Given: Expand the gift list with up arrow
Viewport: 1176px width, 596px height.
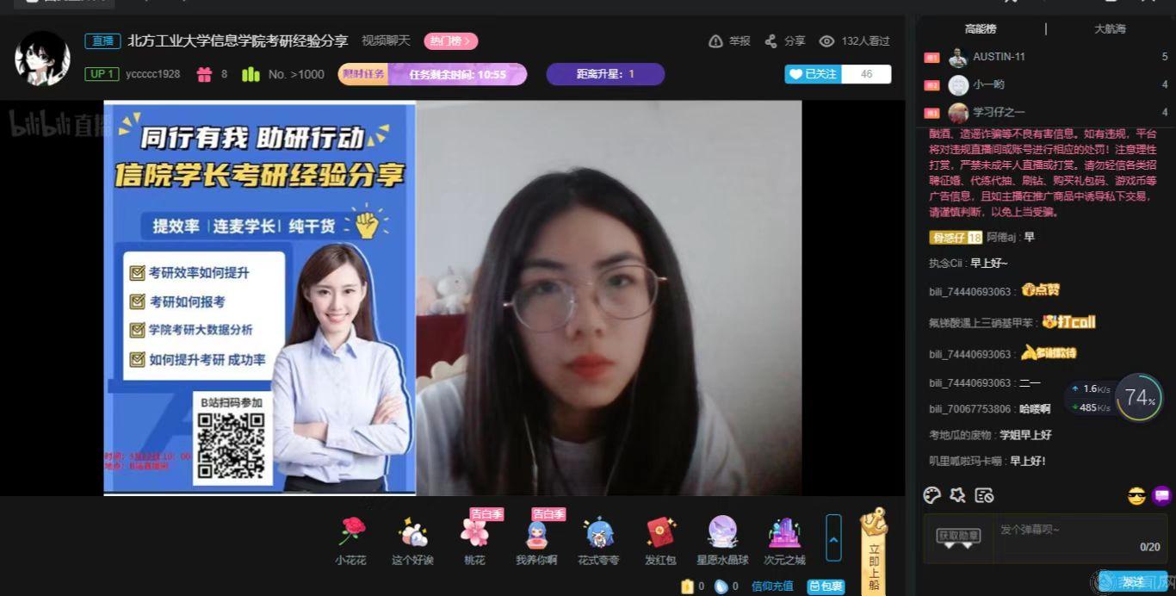Looking at the screenshot, I should click(832, 537).
